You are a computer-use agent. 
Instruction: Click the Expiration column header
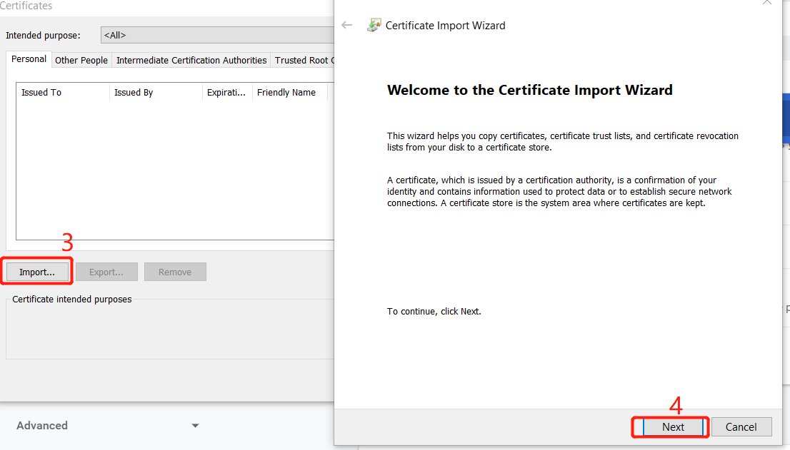pos(226,92)
